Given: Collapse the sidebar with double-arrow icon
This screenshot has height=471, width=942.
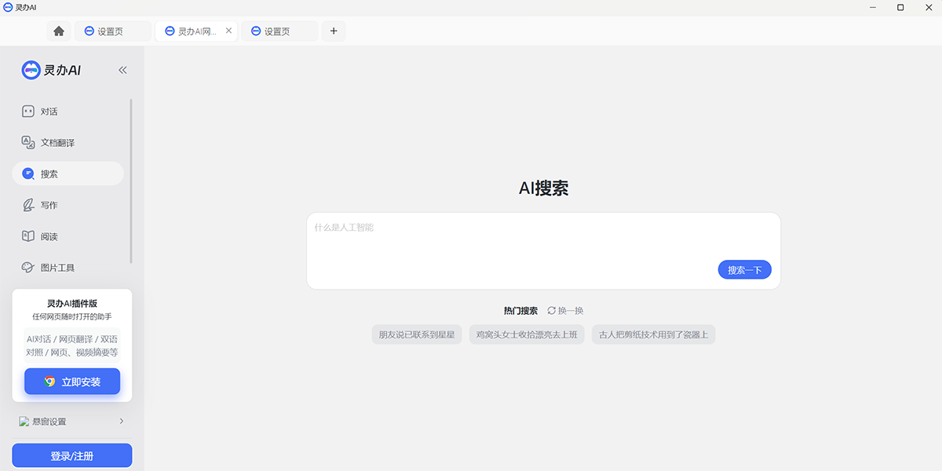Looking at the screenshot, I should 122,70.
